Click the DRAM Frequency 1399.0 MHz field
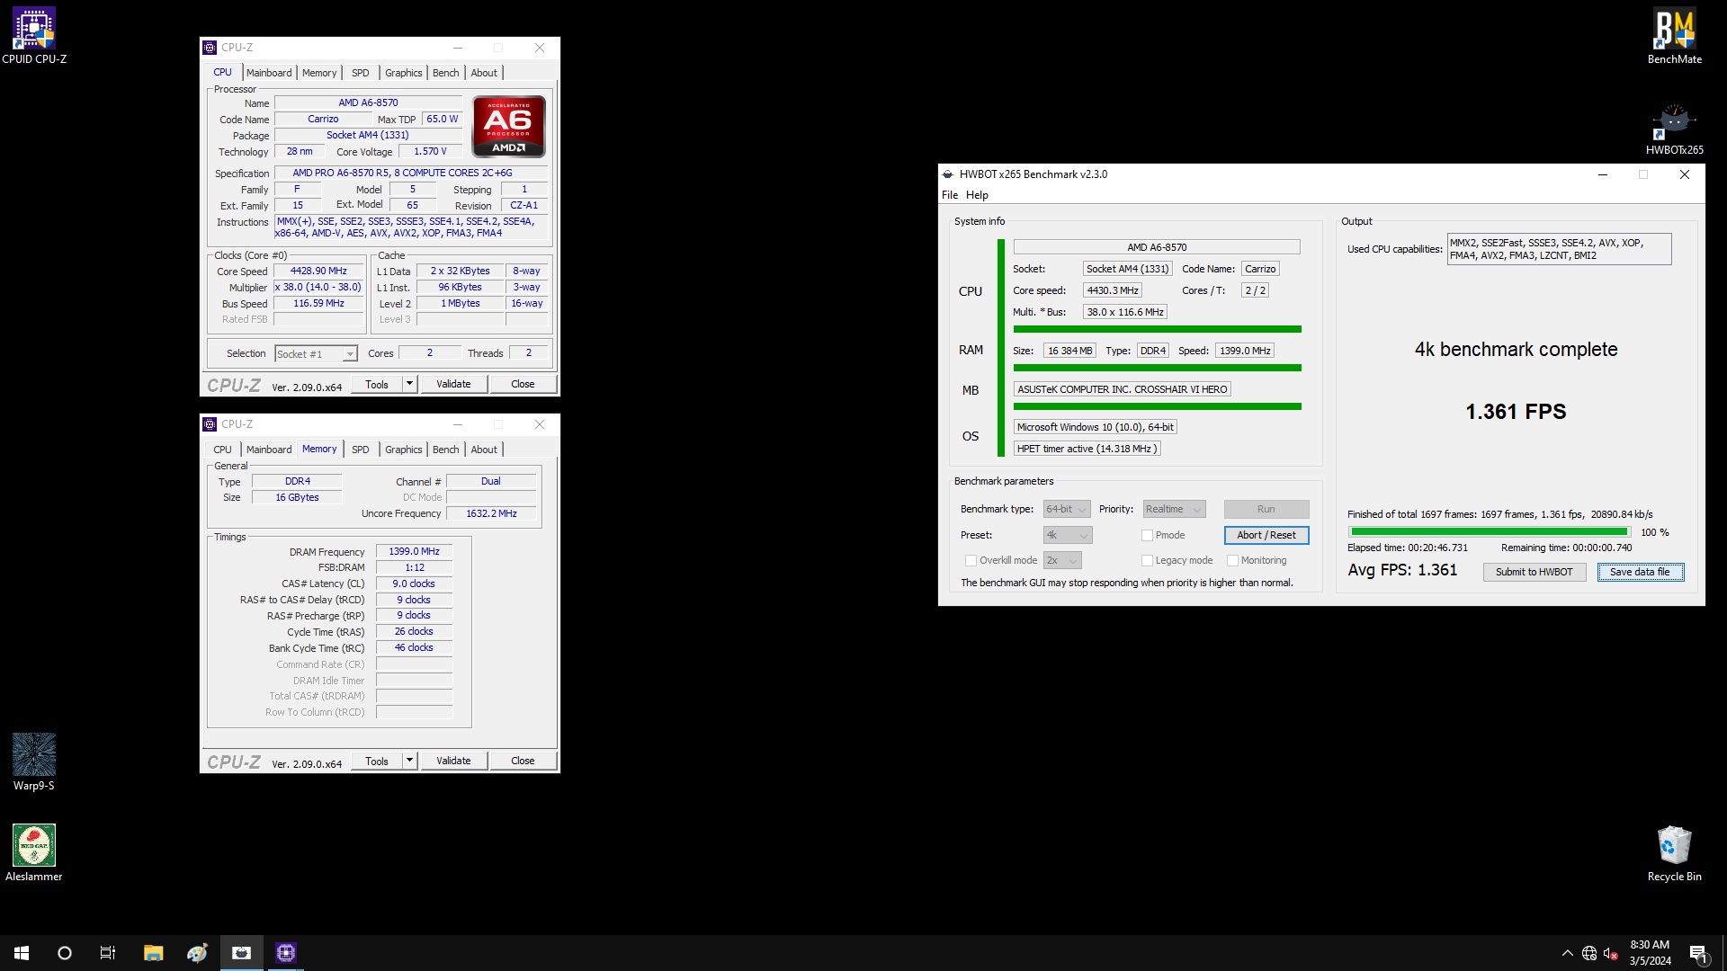The image size is (1727, 971). (x=414, y=551)
